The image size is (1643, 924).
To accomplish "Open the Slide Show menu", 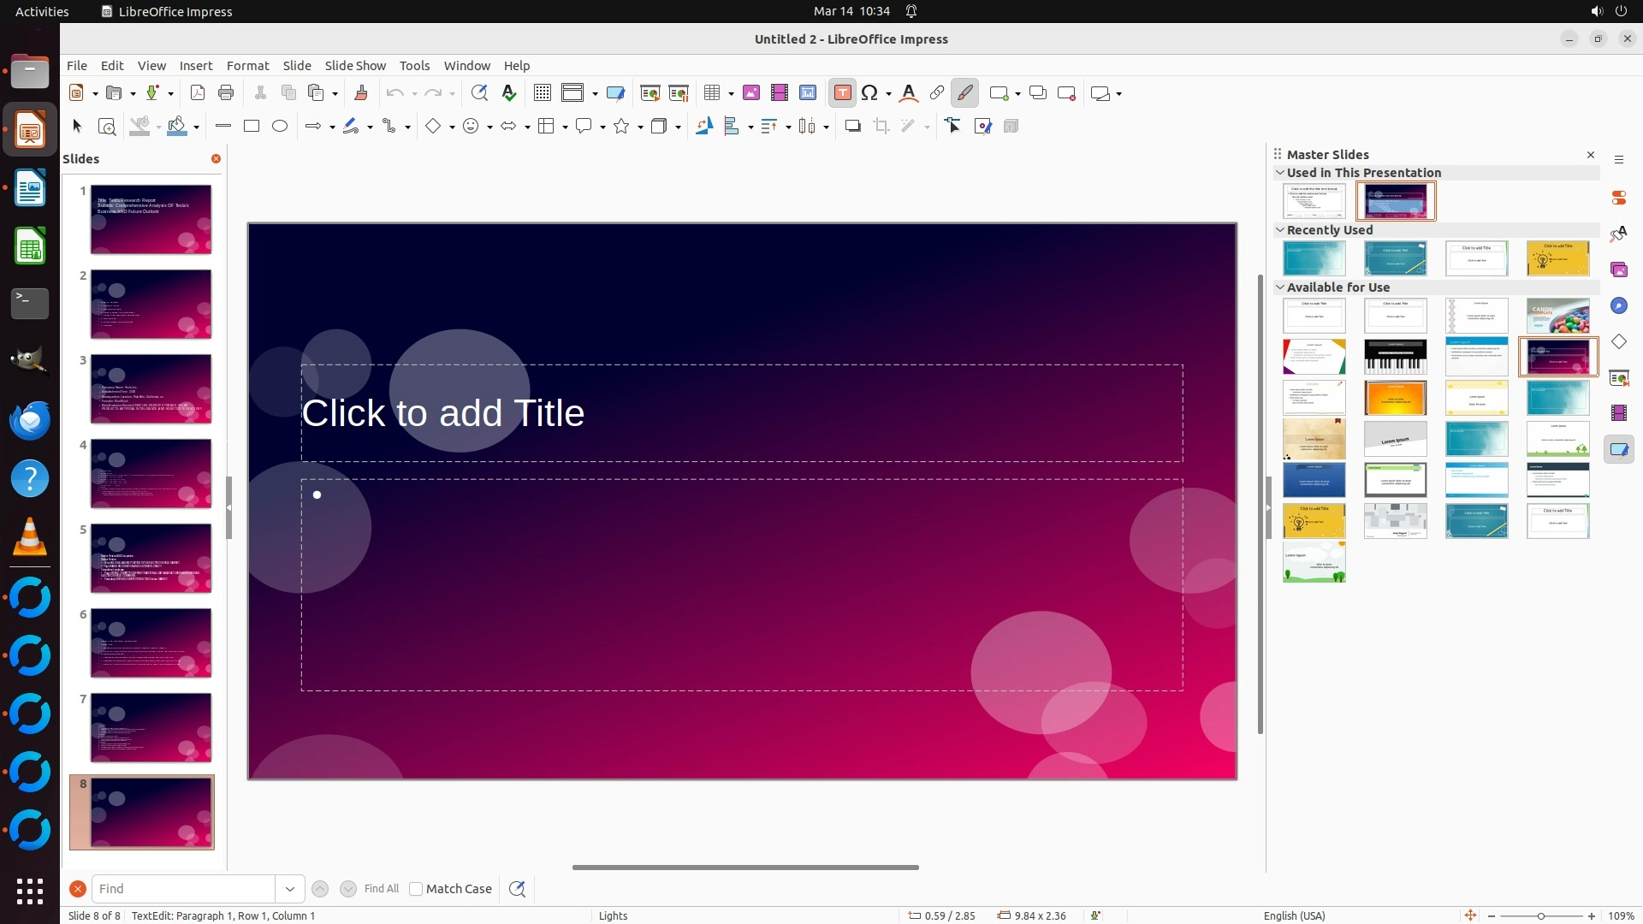I will point(355,66).
